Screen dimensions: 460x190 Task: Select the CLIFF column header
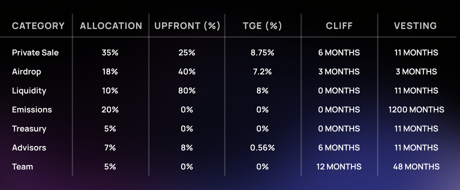[338, 26]
